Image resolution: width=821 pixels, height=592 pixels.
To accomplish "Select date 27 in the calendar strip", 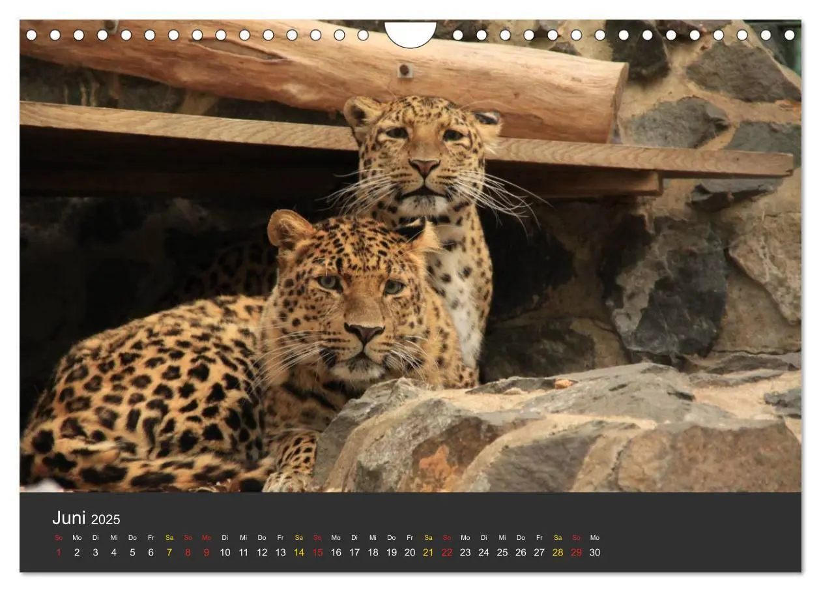I will (x=539, y=552).
